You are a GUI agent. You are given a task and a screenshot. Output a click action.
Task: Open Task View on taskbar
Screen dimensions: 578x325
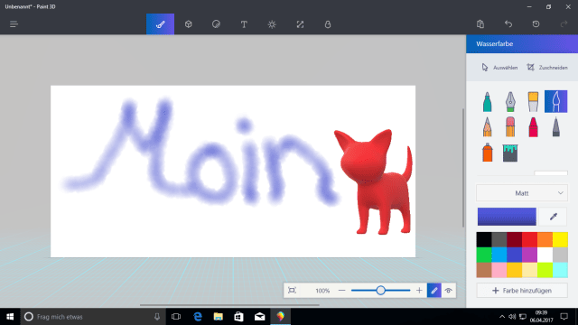(176, 317)
